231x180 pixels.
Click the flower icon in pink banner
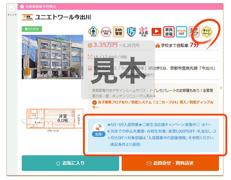pyautogui.click(x=22, y=7)
